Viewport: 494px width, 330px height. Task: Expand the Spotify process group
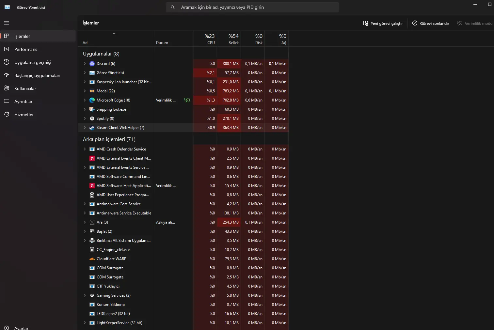pos(85,118)
